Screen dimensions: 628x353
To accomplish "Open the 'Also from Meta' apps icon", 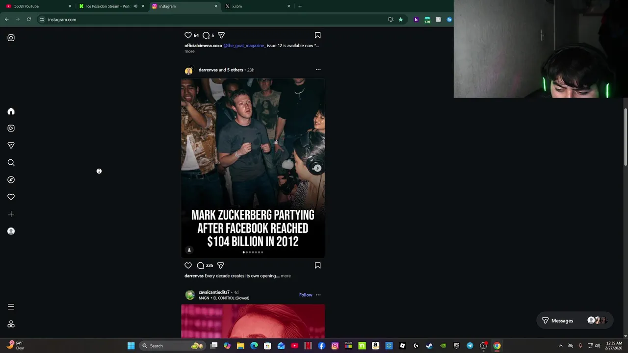I will (x=11, y=324).
